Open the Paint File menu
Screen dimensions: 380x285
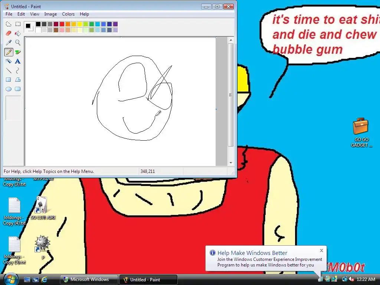[9, 14]
